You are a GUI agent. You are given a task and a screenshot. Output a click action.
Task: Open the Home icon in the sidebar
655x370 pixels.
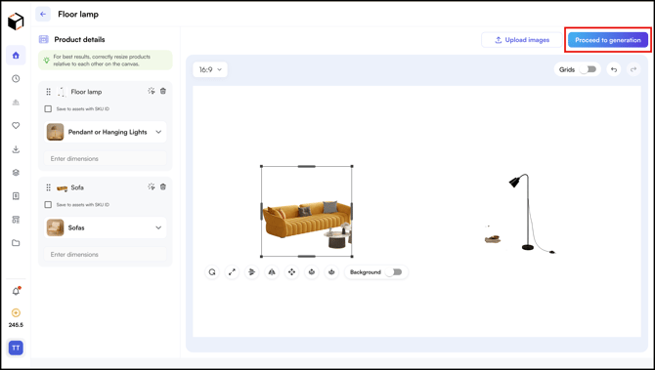pos(16,55)
